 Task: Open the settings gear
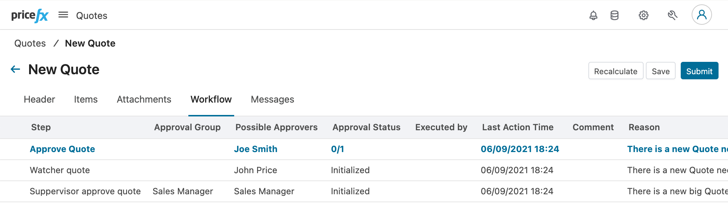coord(643,15)
